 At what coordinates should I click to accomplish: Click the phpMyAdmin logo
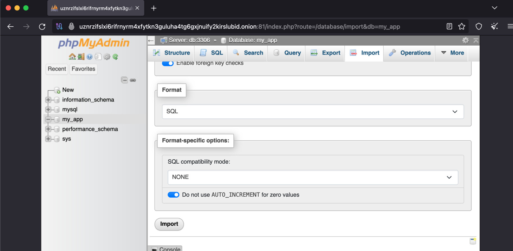[x=94, y=43]
